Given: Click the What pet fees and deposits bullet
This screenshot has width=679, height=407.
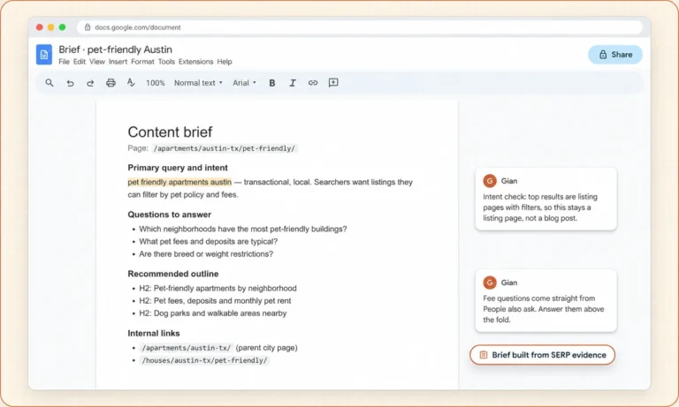Looking at the screenshot, I should click(x=209, y=241).
